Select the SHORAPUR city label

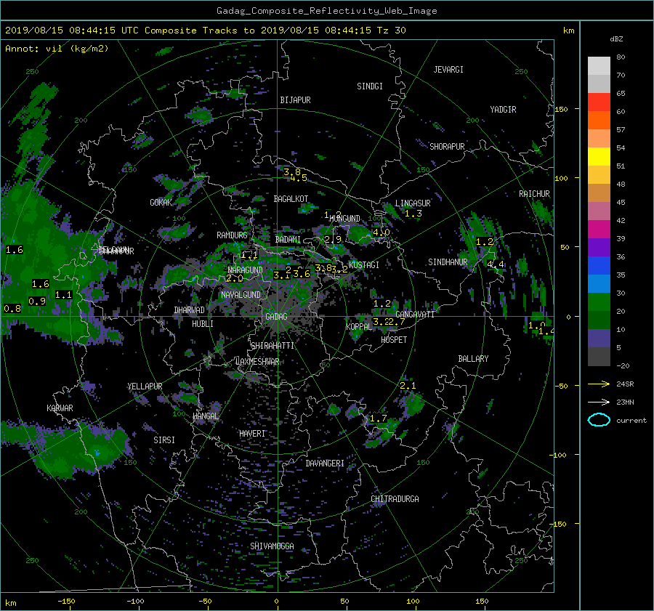pyautogui.click(x=447, y=147)
